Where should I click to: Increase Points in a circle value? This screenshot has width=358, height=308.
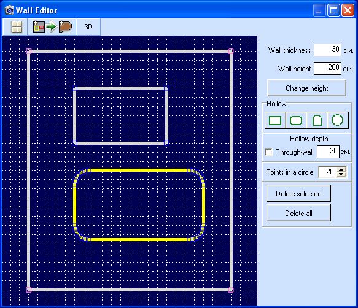click(x=341, y=169)
